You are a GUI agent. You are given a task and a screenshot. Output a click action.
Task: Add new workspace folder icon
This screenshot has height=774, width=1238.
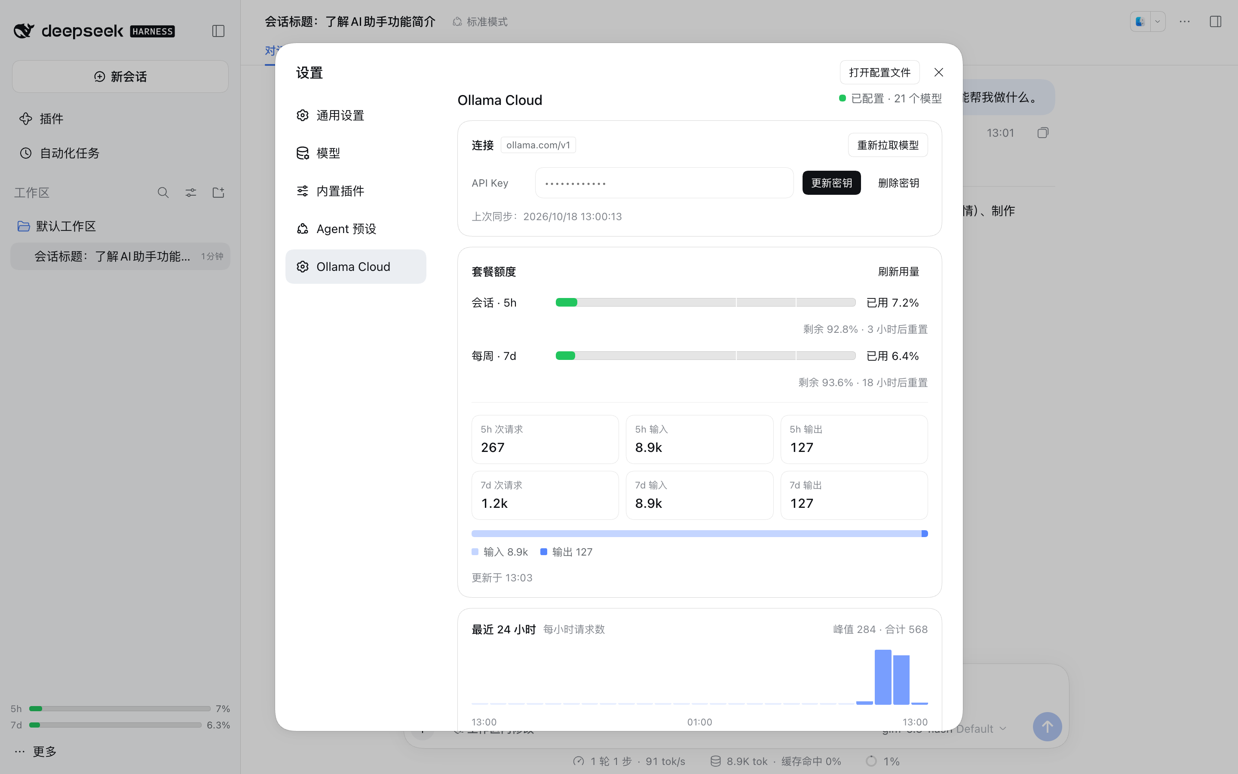[x=218, y=193]
